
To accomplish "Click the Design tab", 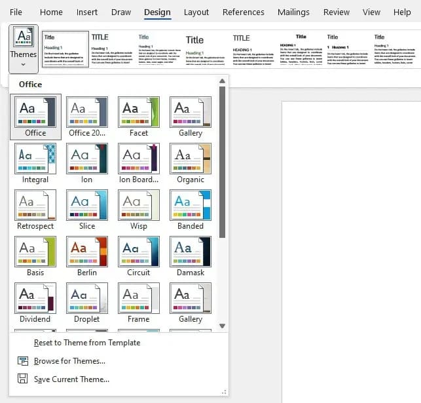I will (157, 12).
